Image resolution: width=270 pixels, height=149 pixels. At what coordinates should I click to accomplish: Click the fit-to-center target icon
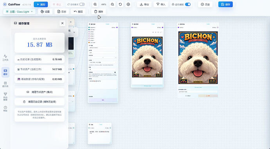[128, 4]
